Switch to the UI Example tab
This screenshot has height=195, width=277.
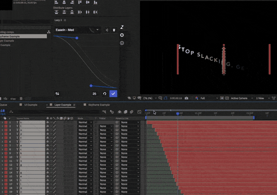(30, 105)
